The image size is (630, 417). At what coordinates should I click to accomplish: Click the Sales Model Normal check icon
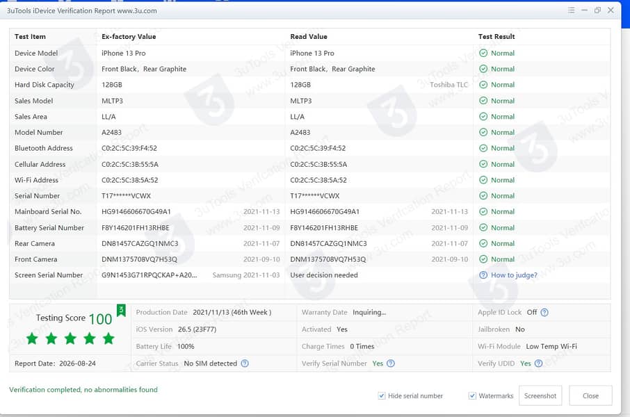(x=483, y=101)
